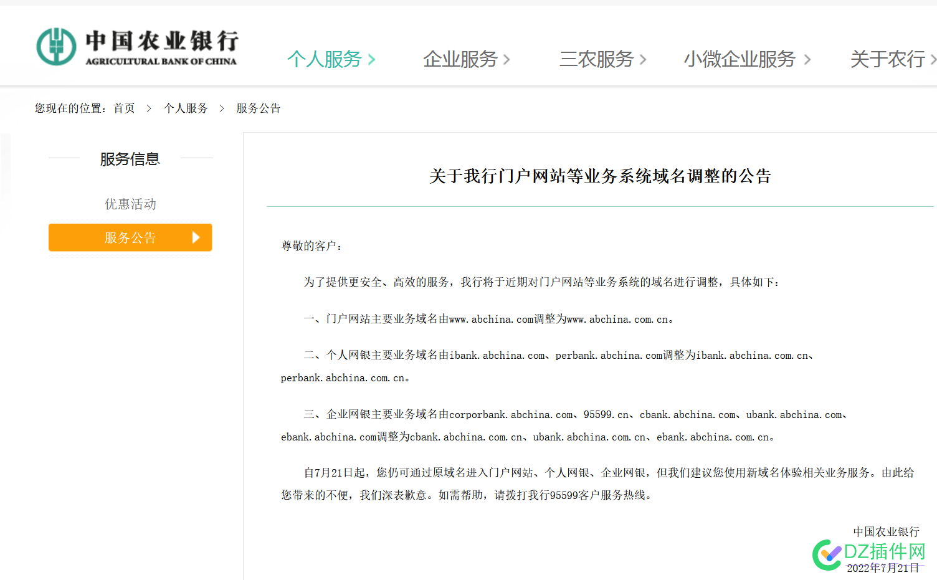Click the Agricultural Bank of China logo
The image size is (937, 580).
pyautogui.click(x=137, y=47)
